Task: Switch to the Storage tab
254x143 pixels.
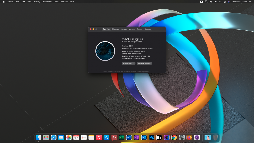Action: pyautogui.click(x=124, y=29)
